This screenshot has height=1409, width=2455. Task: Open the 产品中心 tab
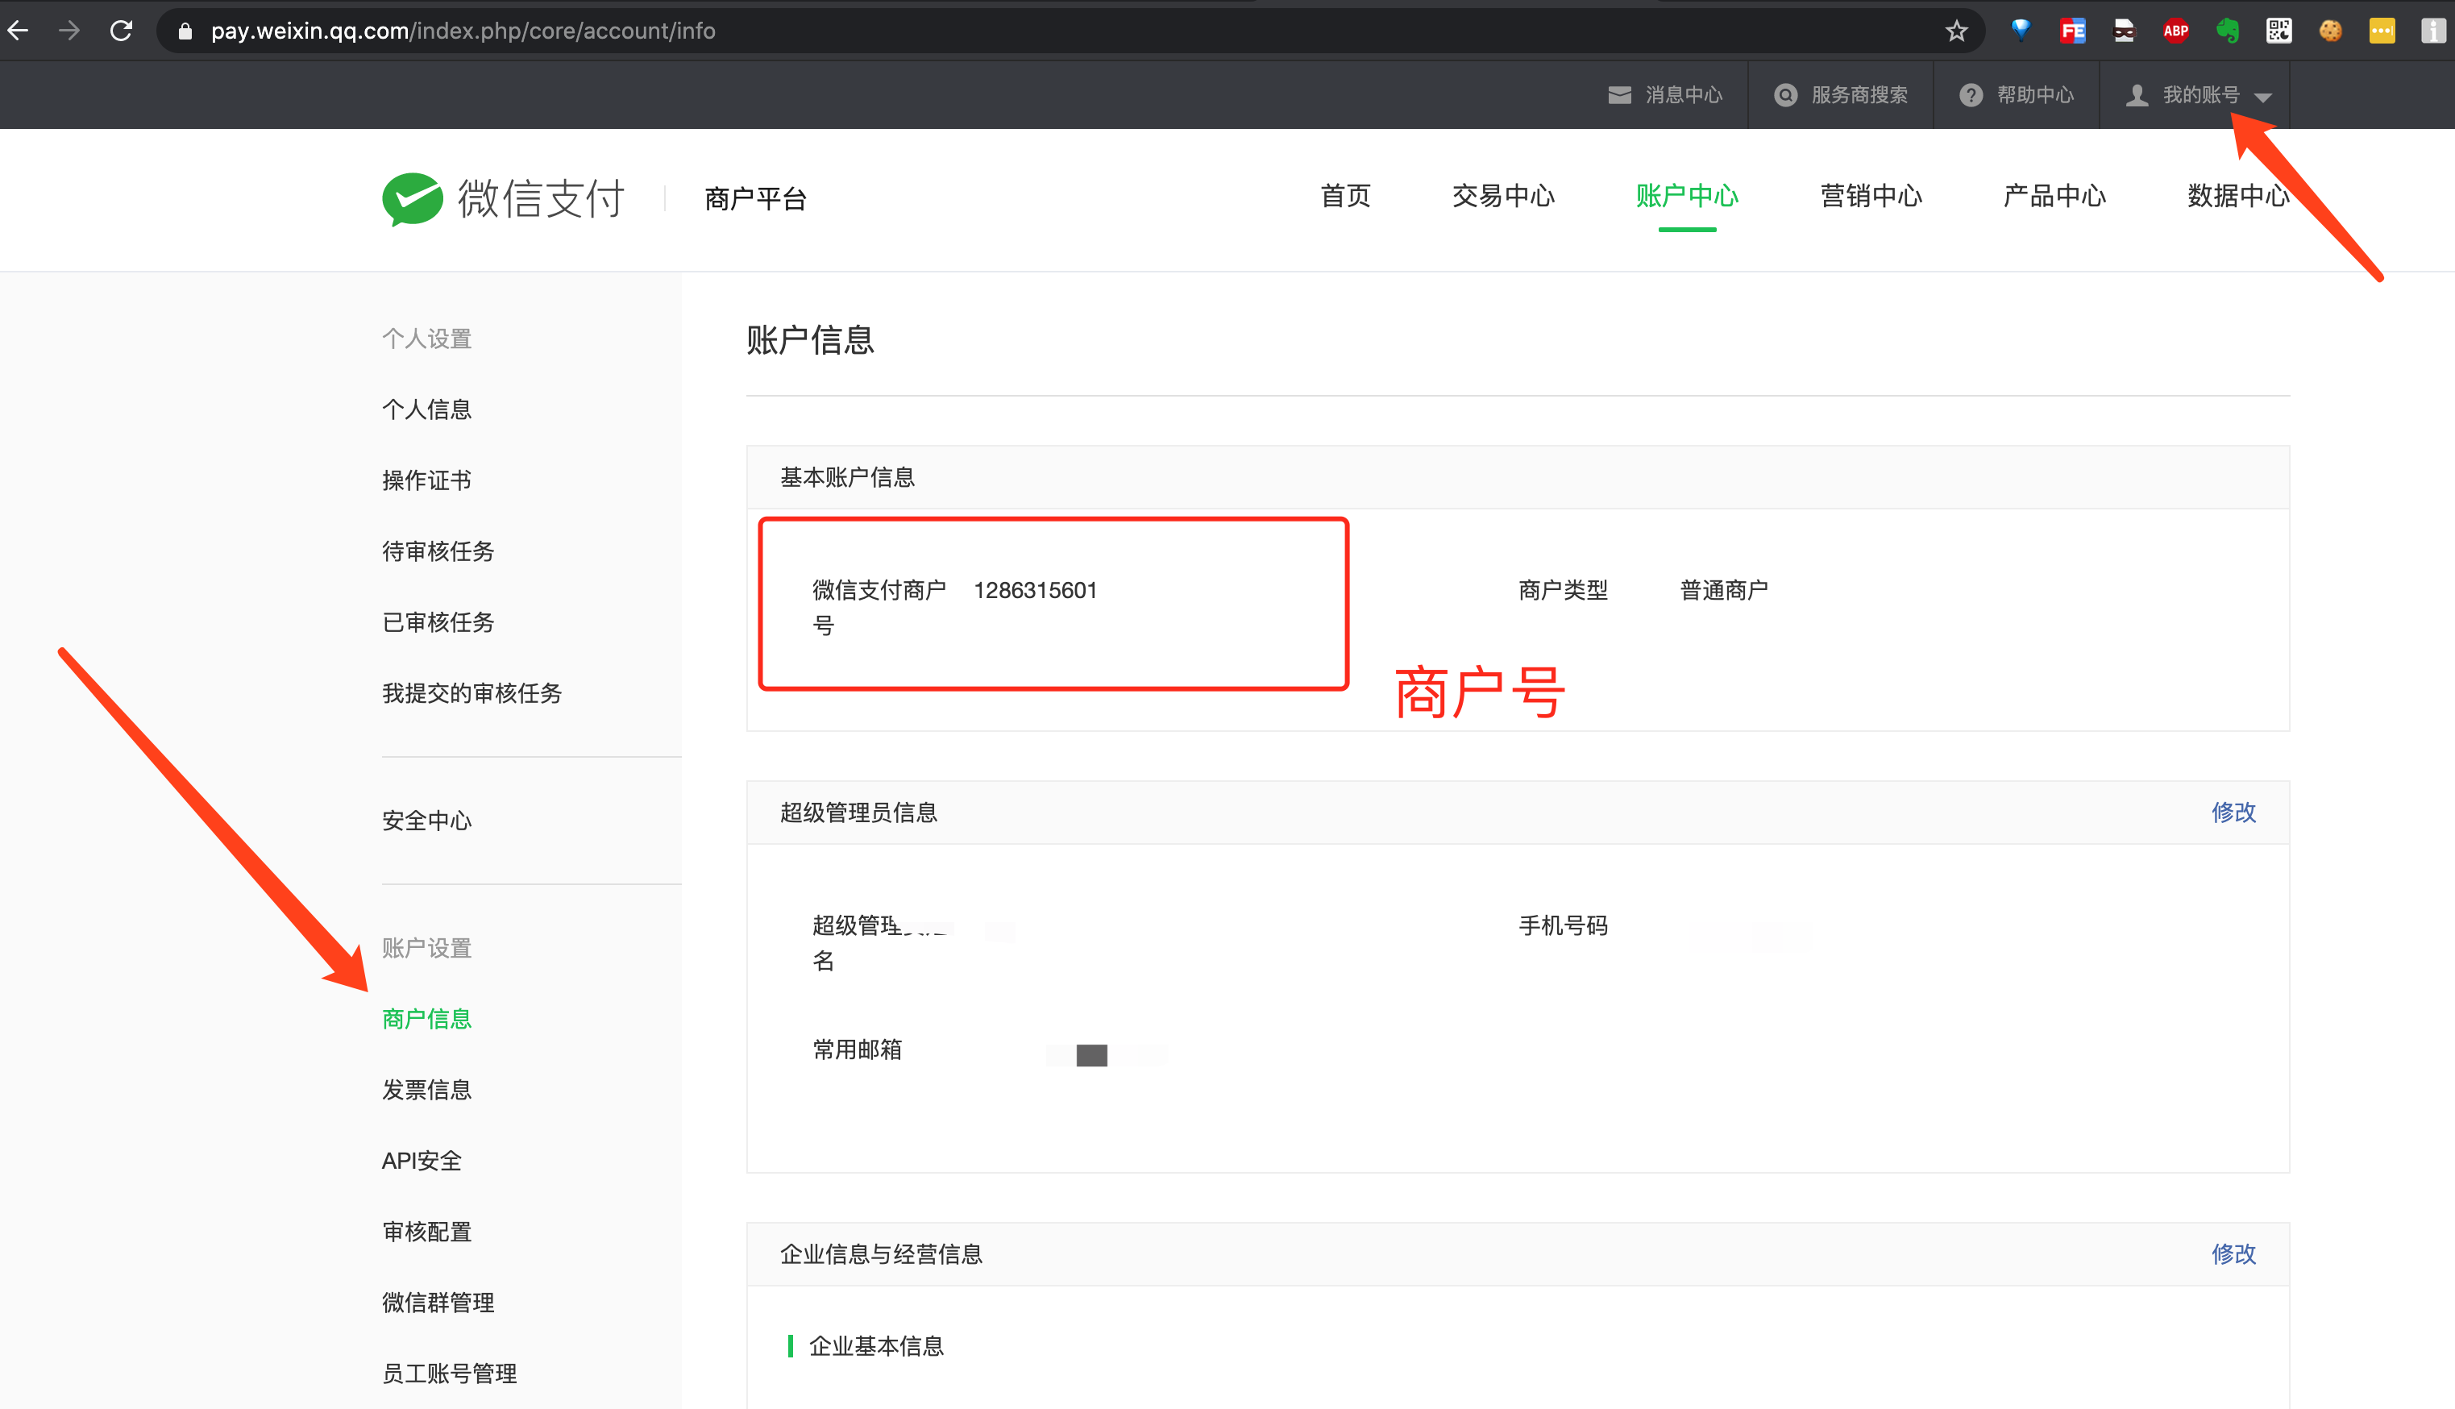[x=2054, y=197]
